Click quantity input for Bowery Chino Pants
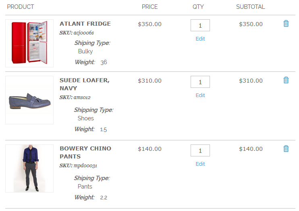 (200, 150)
